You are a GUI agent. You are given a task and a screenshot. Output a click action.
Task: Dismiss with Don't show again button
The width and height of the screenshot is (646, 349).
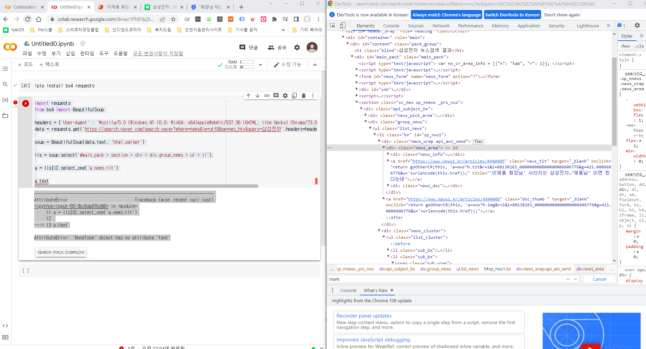pyautogui.click(x=562, y=15)
